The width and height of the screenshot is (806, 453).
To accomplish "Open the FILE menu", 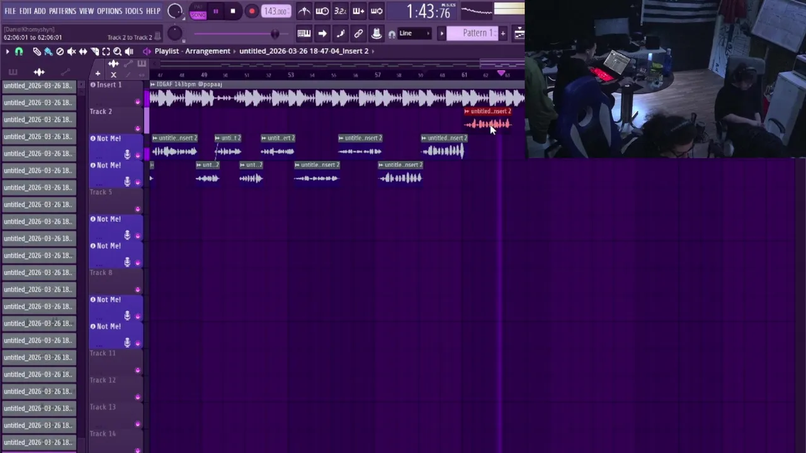I will (x=10, y=11).
